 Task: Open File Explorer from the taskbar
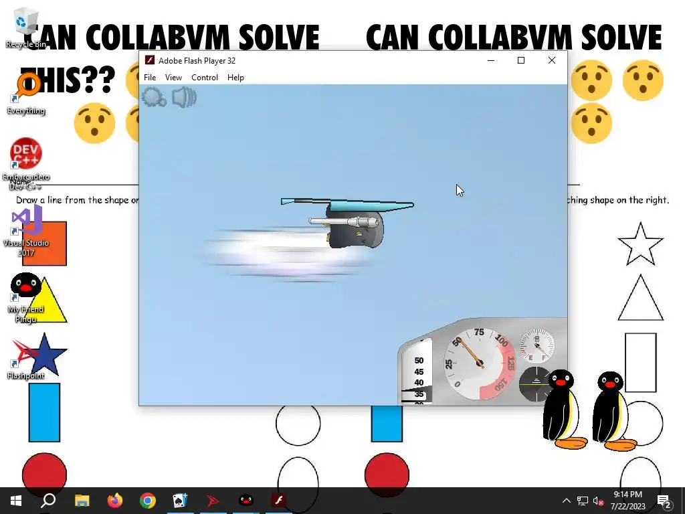[x=82, y=501]
